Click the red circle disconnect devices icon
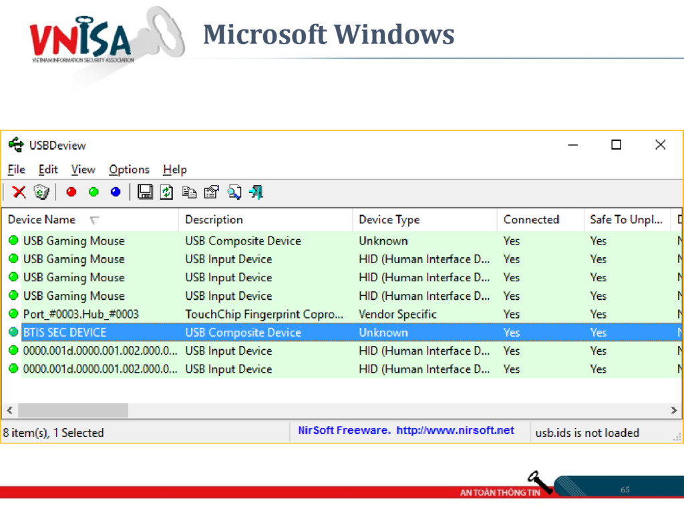The width and height of the screenshot is (684, 513). click(71, 192)
